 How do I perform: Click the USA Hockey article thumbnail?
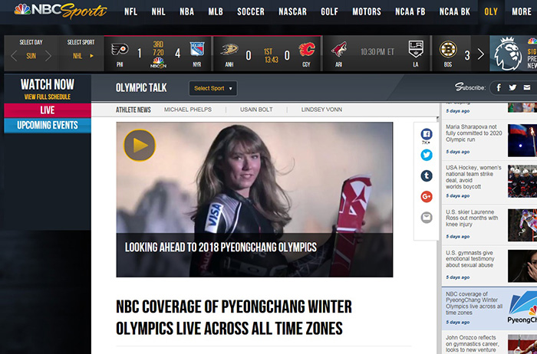point(522,182)
